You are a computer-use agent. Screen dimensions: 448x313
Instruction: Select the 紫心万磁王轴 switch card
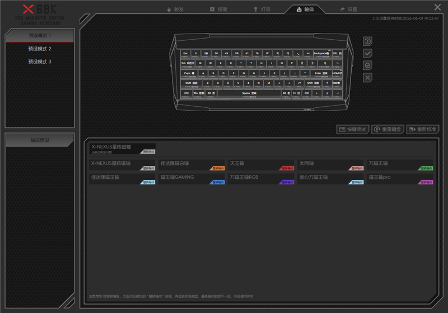coord(330,179)
